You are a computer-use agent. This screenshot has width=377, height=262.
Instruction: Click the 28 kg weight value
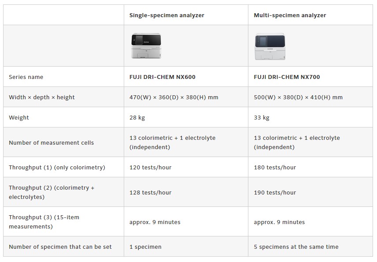(x=137, y=118)
